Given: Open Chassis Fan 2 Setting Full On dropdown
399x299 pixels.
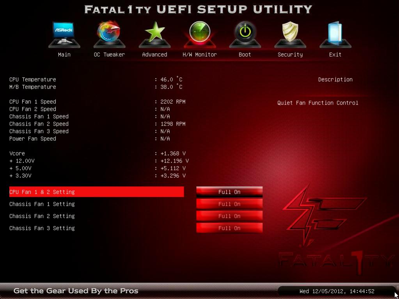Looking at the screenshot, I should tap(229, 216).
